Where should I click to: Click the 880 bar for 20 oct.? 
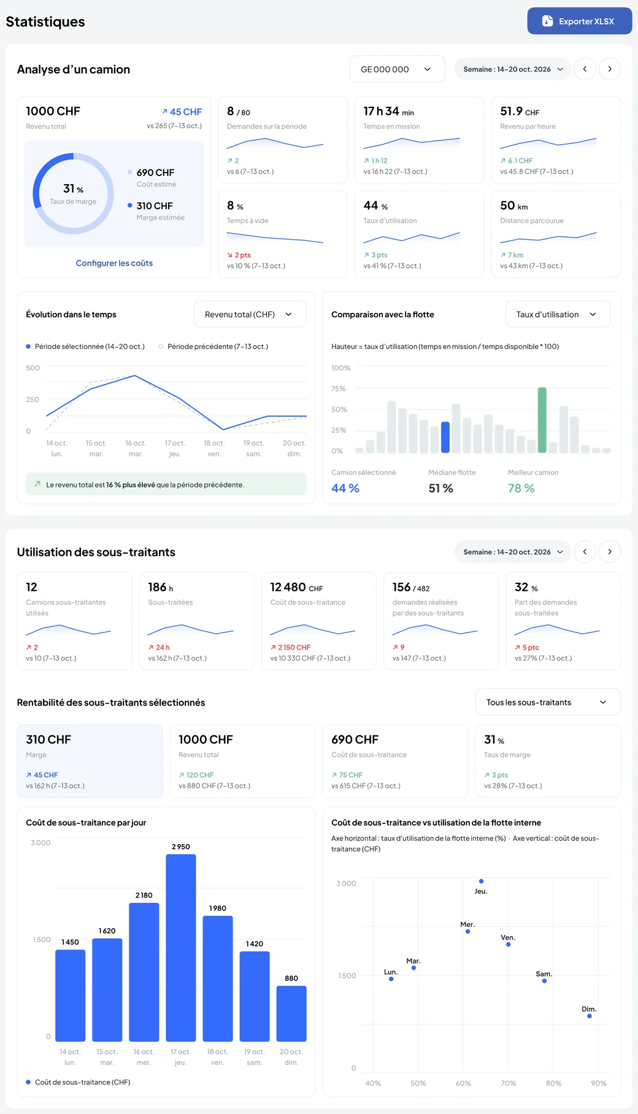pos(291,1013)
